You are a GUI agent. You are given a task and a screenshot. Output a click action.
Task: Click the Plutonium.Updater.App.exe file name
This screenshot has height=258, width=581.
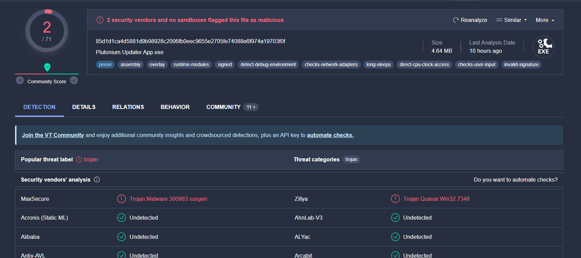coord(129,52)
